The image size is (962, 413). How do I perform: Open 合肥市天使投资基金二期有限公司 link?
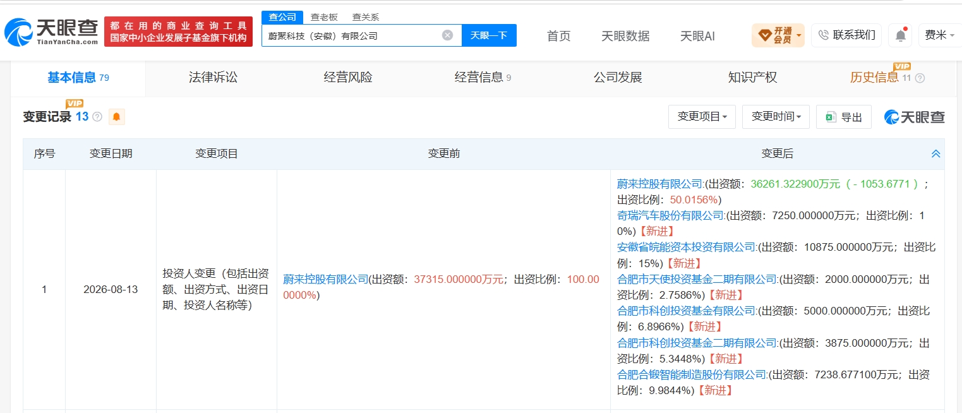click(697, 279)
